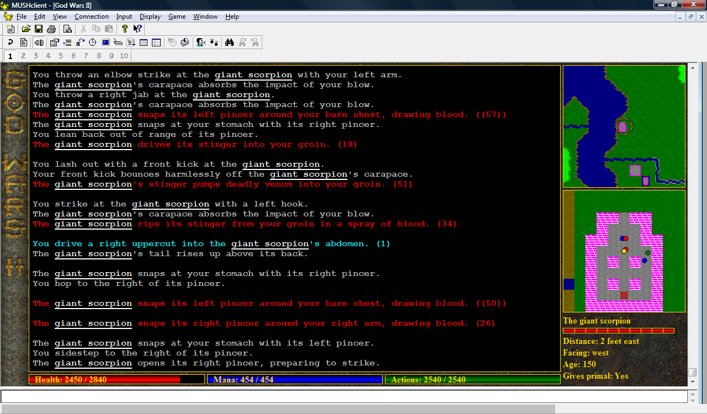Click in the command input field

[x=342, y=396]
